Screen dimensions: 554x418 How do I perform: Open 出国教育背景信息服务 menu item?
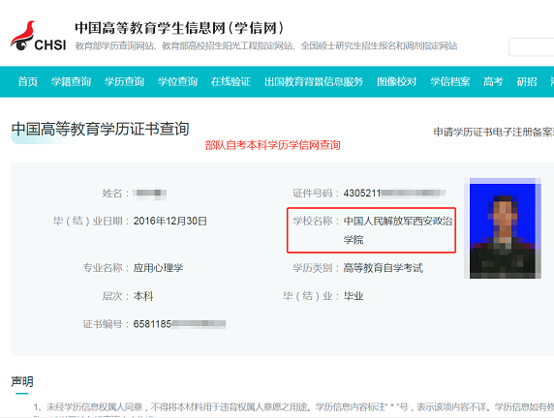click(314, 81)
